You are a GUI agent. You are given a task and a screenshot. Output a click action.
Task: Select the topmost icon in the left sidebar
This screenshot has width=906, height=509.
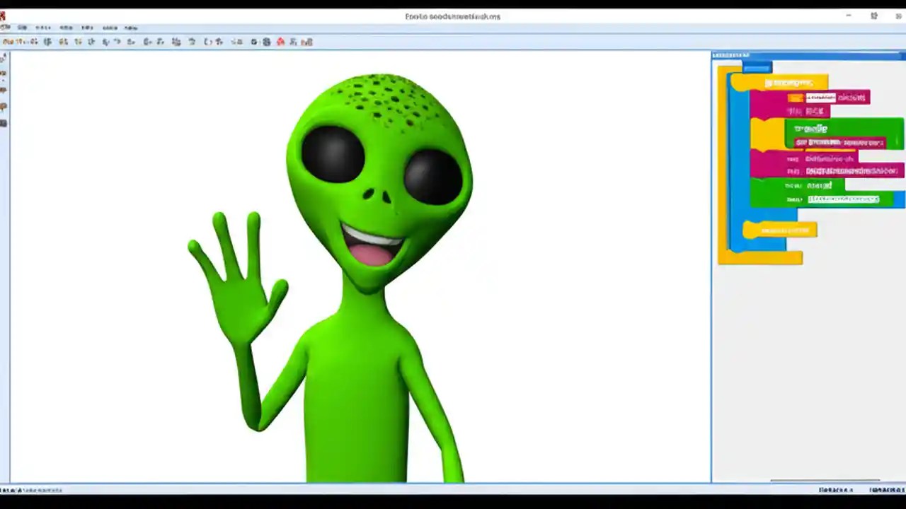(x=4, y=58)
